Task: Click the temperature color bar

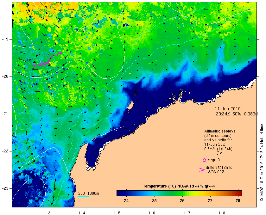Action: coord(179,193)
